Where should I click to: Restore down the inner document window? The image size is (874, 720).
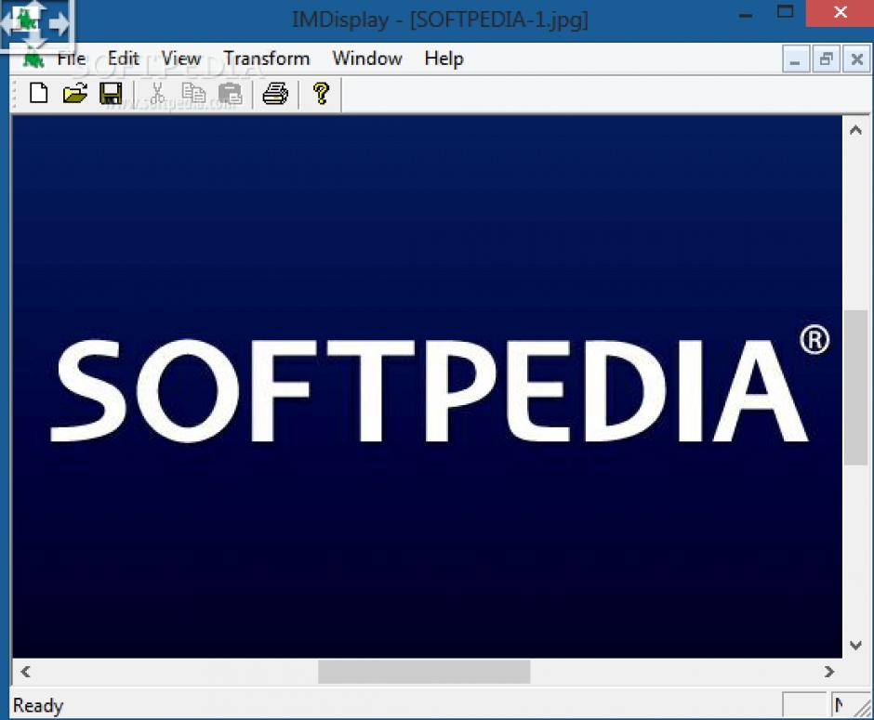(826, 59)
